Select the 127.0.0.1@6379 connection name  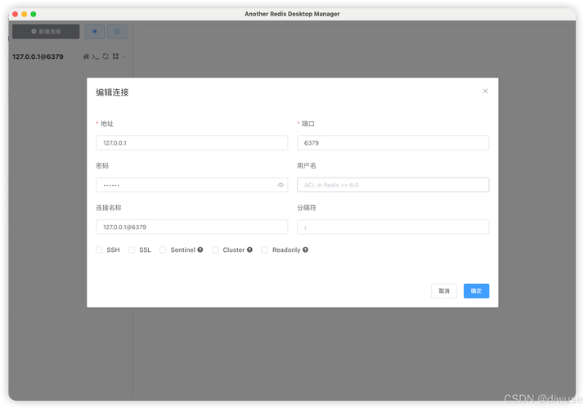[38, 56]
